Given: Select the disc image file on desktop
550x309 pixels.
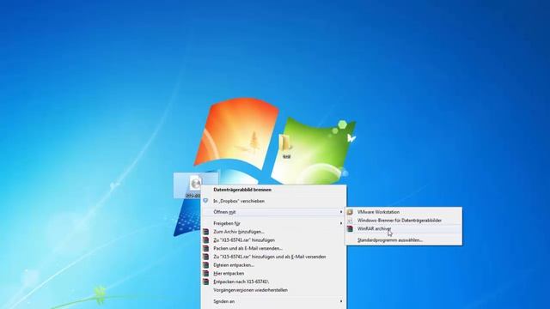Looking at the screenshot, I should pyautogui.click(x=195, y=186).
